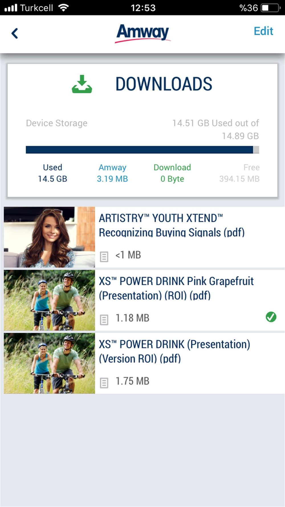Tap the Turkcell carrier name
Viewport: 285px width, 507px height.
point(36,8)
